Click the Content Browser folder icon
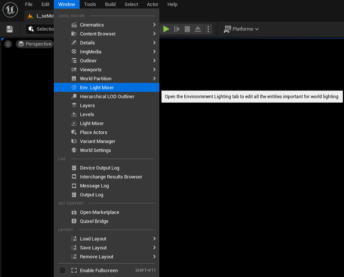Image resolution: width=344 pixels, height=277 pixels. point(74,34)
